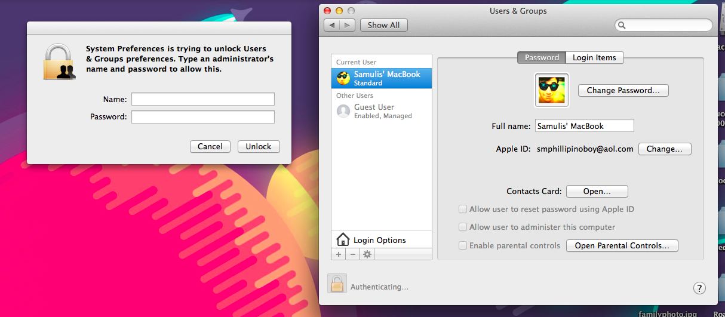This screenshot has width=725, height=317.
Task: Open the Contacts Card
Action: [x=597, y=192]
